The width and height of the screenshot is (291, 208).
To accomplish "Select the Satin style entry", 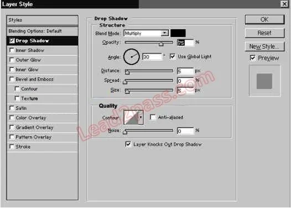I will 42,108.
